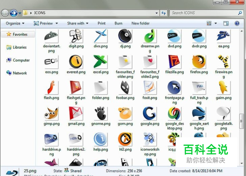Click Print in the toolbar

102,23
